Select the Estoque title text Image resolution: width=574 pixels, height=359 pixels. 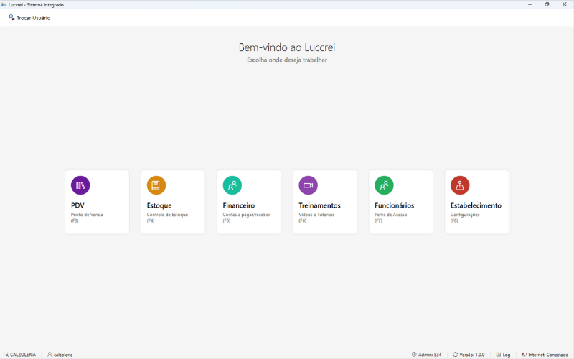(x=159, y=205)
